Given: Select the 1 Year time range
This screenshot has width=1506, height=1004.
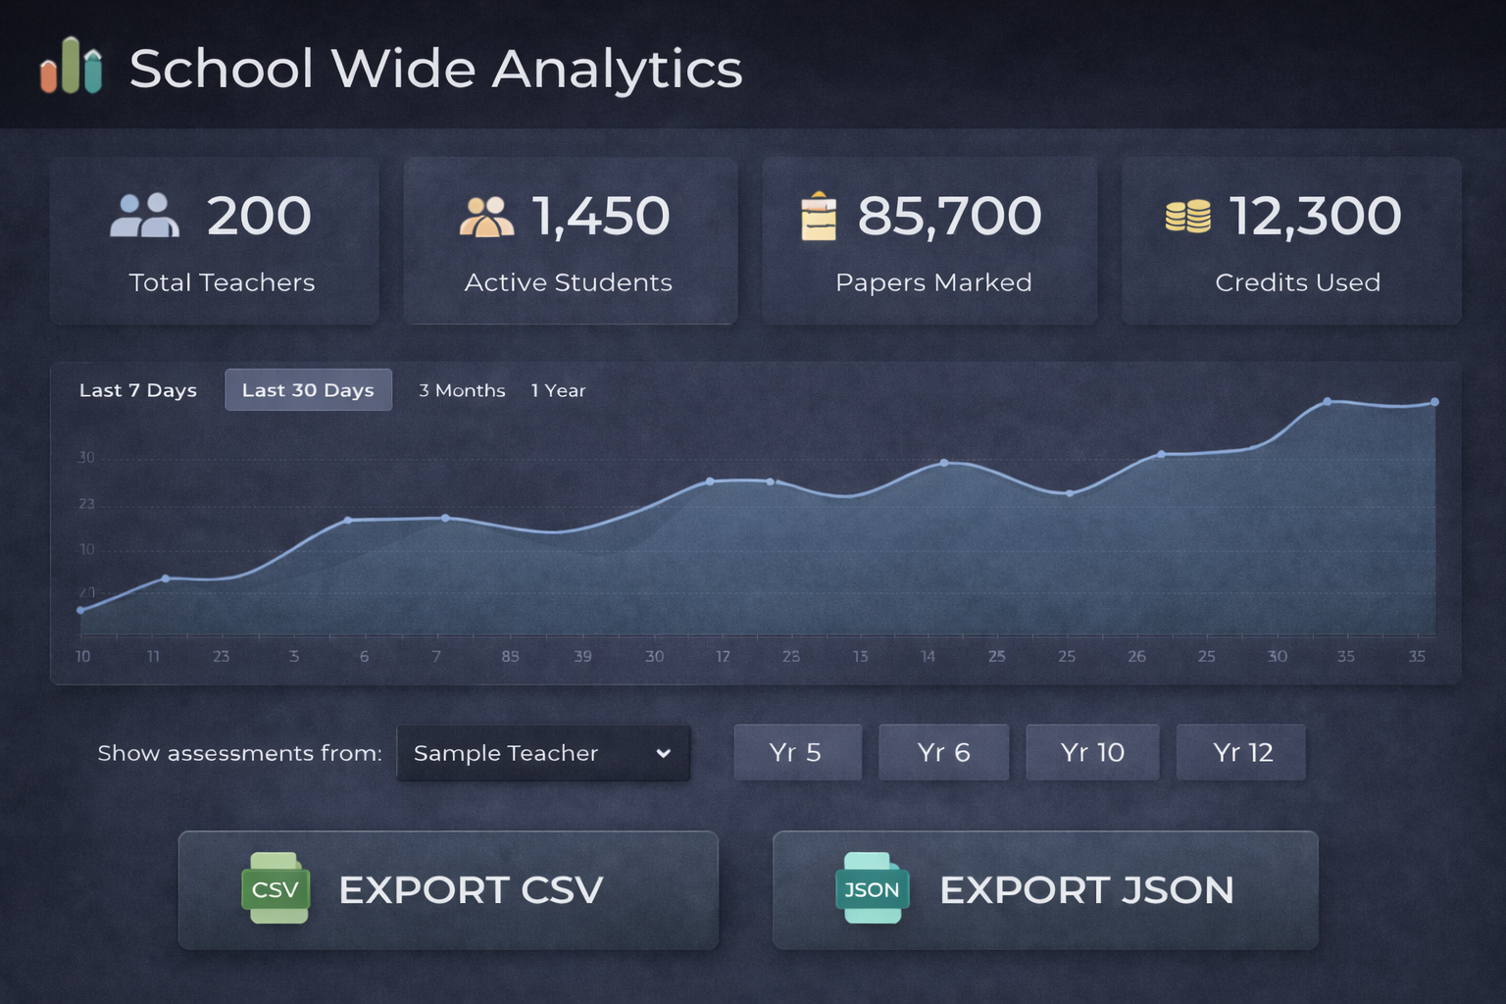Looking at the screenshot, I should (558, 390).
